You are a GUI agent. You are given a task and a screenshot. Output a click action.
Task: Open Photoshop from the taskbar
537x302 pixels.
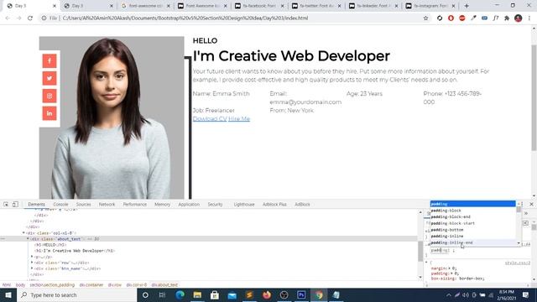tap(301, 295)
